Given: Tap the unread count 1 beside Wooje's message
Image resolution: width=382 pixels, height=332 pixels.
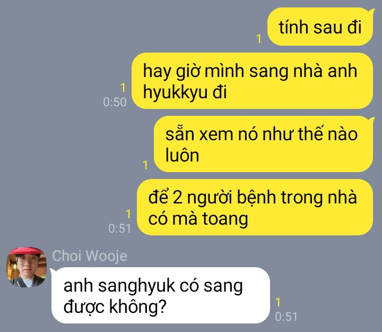Looking at the screenshot, I should tap(277, 302).
